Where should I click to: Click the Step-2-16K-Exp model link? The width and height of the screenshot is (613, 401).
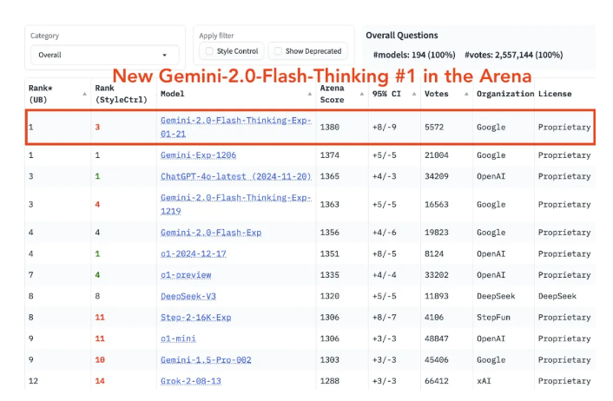196,318
